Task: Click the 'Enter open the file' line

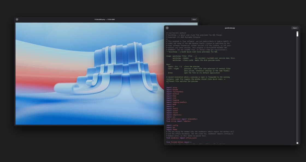Action: [x=194, y=73]
